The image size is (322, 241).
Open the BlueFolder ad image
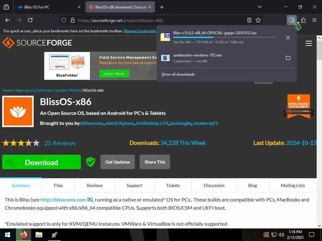(67, 66)
